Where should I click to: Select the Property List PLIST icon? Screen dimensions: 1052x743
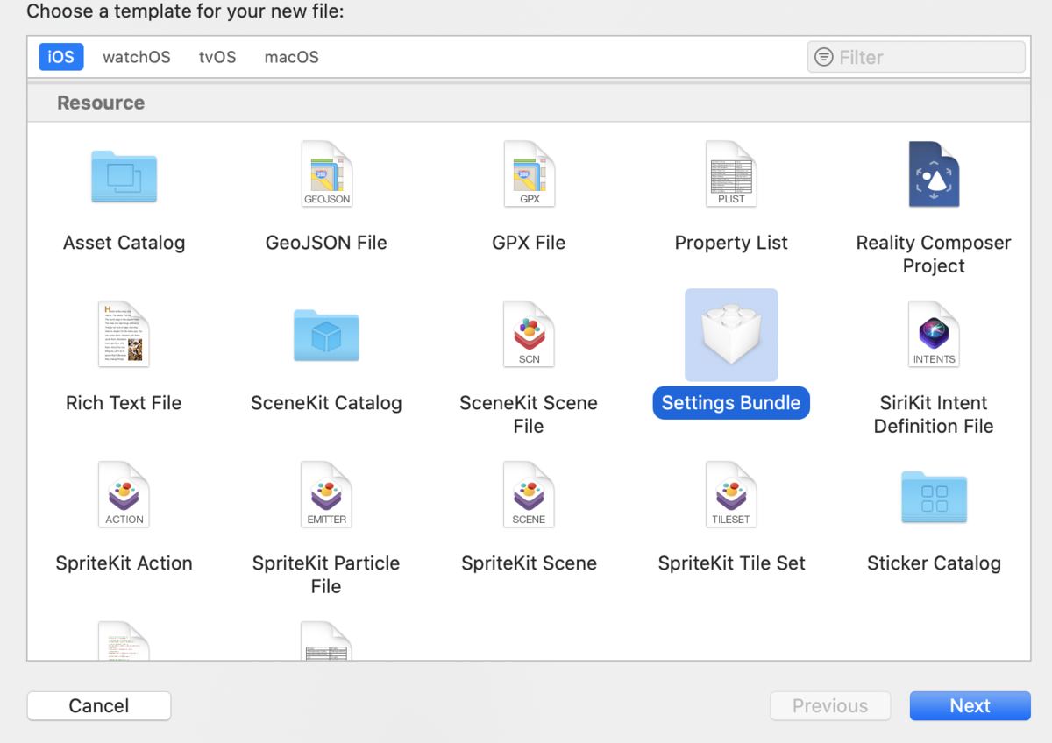(731, 174)
